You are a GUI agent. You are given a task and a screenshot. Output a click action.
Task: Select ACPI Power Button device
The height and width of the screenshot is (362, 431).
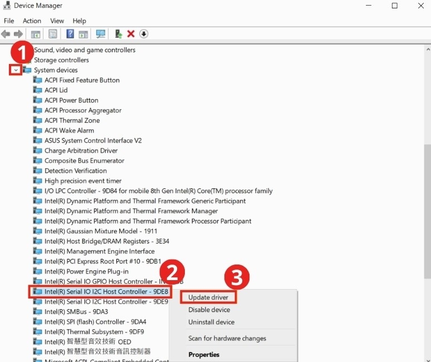point(71,100)
